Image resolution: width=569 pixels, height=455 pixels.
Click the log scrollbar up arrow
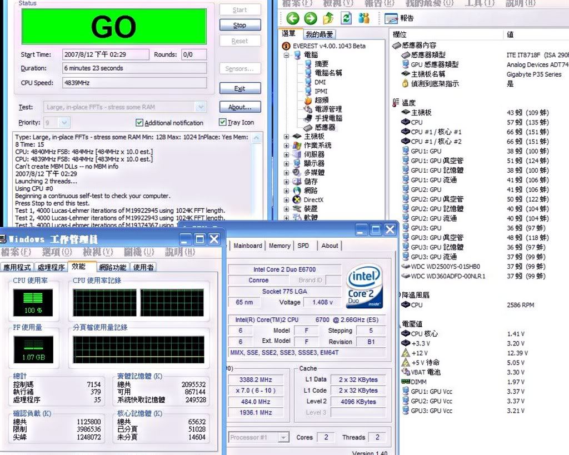[x=257, y=138]
